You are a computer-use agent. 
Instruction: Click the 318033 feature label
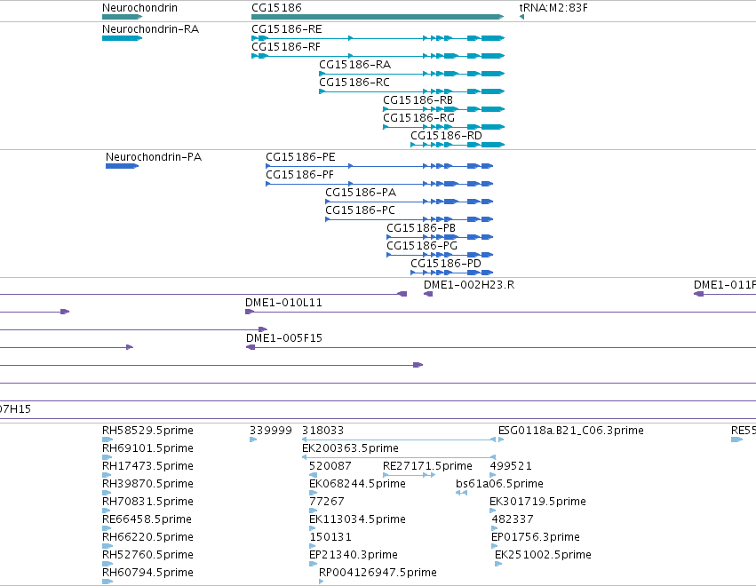click(x=322, y=431)
